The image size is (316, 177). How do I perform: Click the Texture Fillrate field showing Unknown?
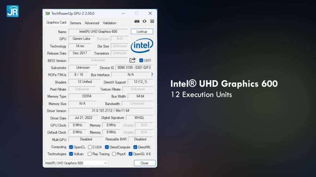coord(138,89)
